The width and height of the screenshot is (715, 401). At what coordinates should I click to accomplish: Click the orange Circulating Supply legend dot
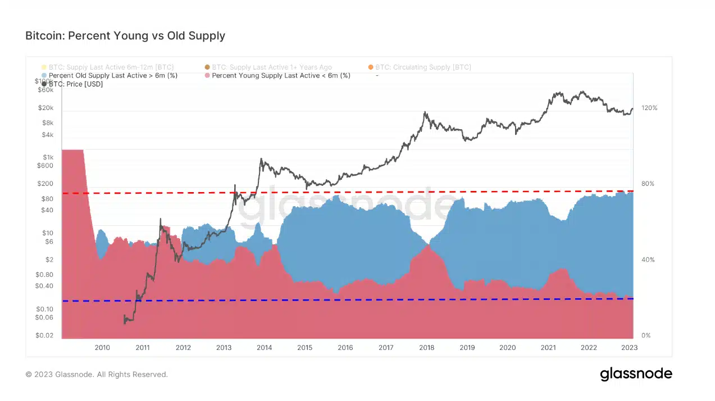371,67
